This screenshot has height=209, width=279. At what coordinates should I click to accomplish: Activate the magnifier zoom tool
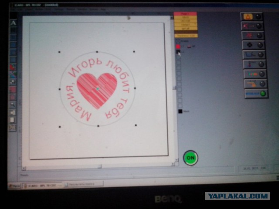point(13,104)
